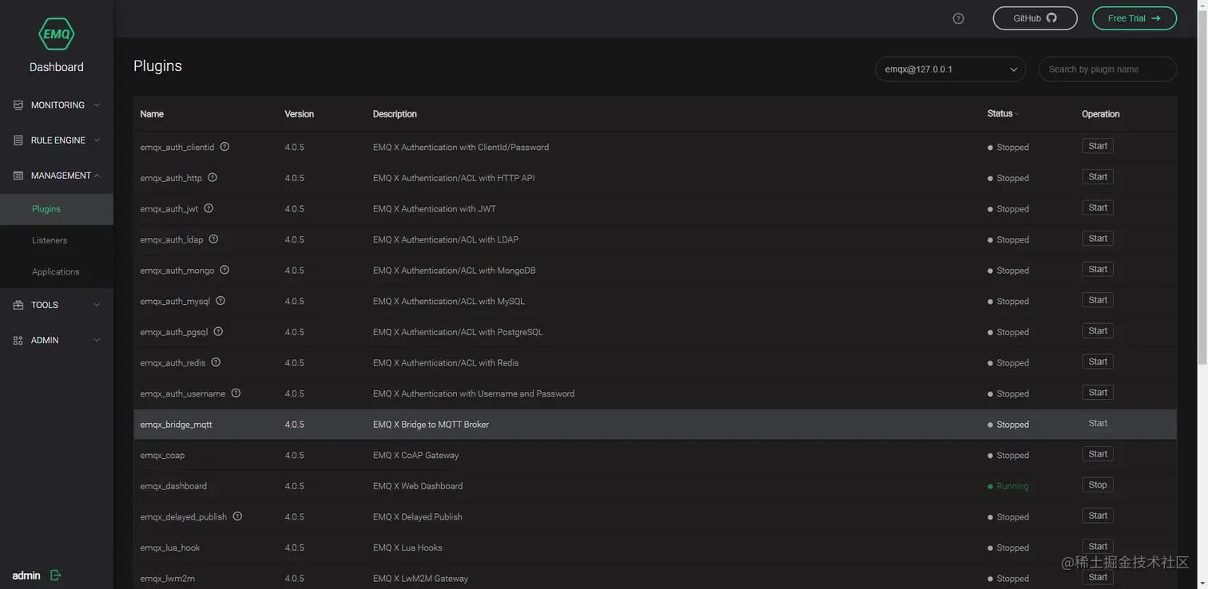1208x589 pixels.
Task: Click the emqx_lua_hook plugin name
Action: pyautogui.click(x=170, y=547)
